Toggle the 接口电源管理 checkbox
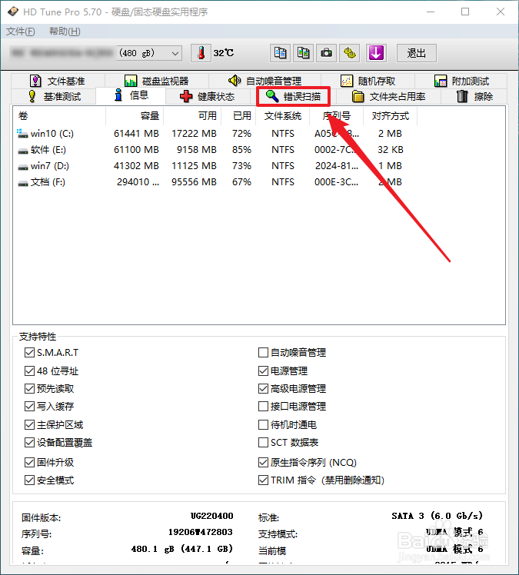 coord(263,406)
